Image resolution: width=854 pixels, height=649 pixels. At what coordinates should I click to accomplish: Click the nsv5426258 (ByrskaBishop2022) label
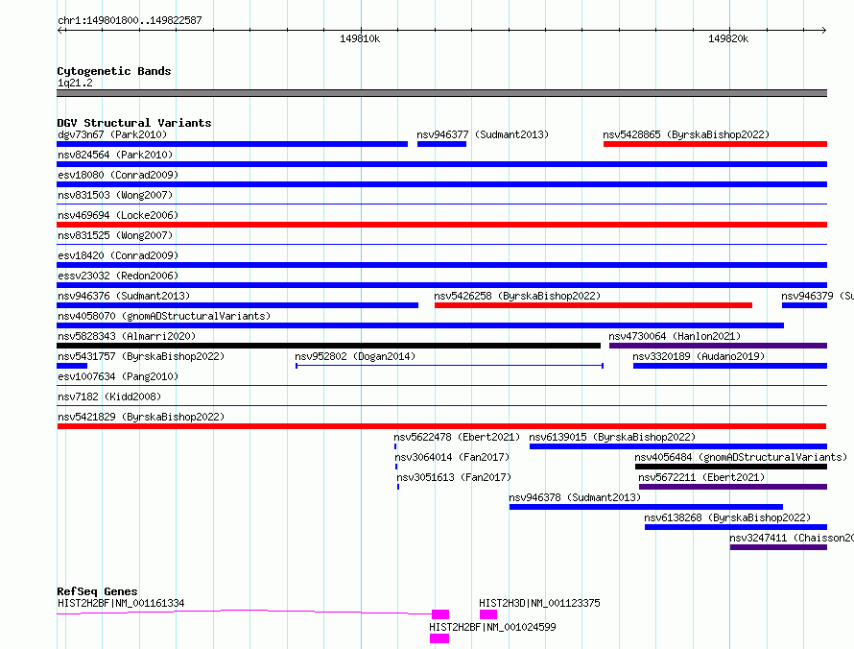(x=517, y=296)
